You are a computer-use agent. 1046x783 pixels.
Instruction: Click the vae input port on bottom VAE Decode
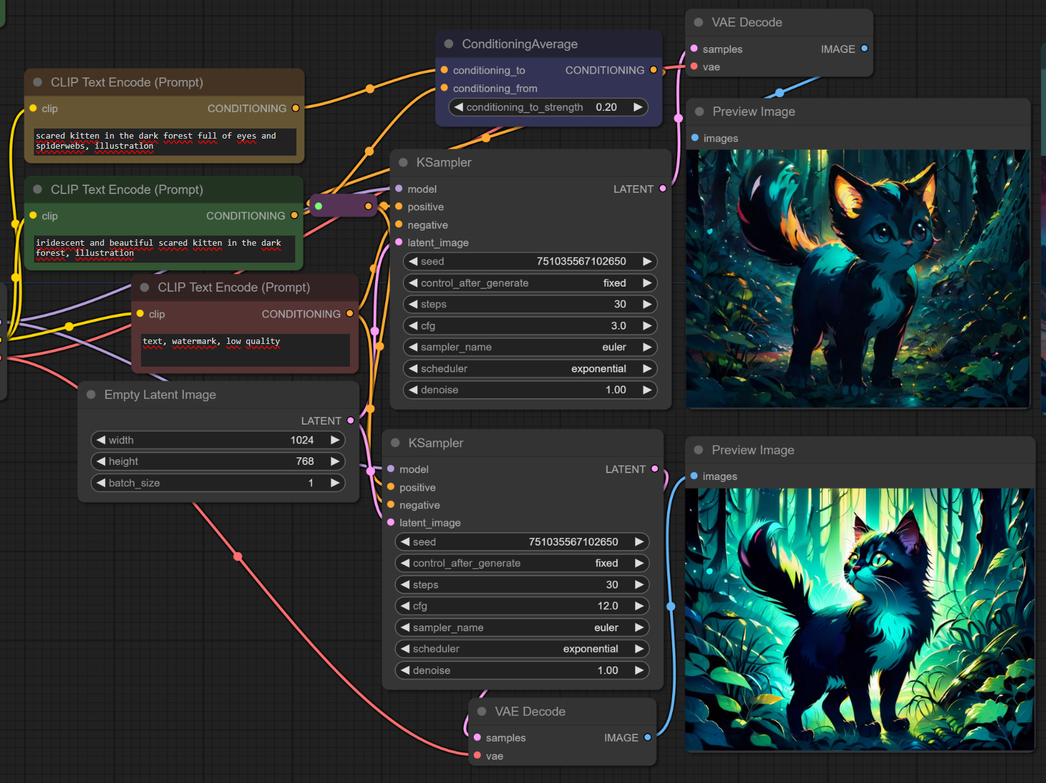point(478,755)
